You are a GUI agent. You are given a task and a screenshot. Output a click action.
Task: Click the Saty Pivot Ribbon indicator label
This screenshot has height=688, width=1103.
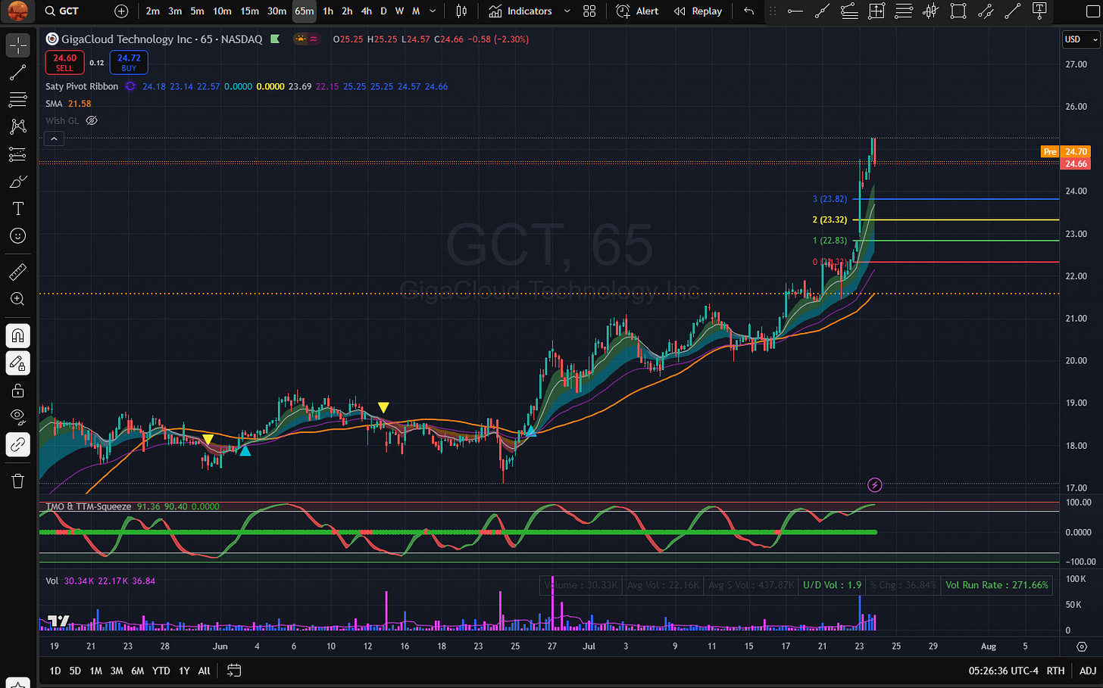82,86
